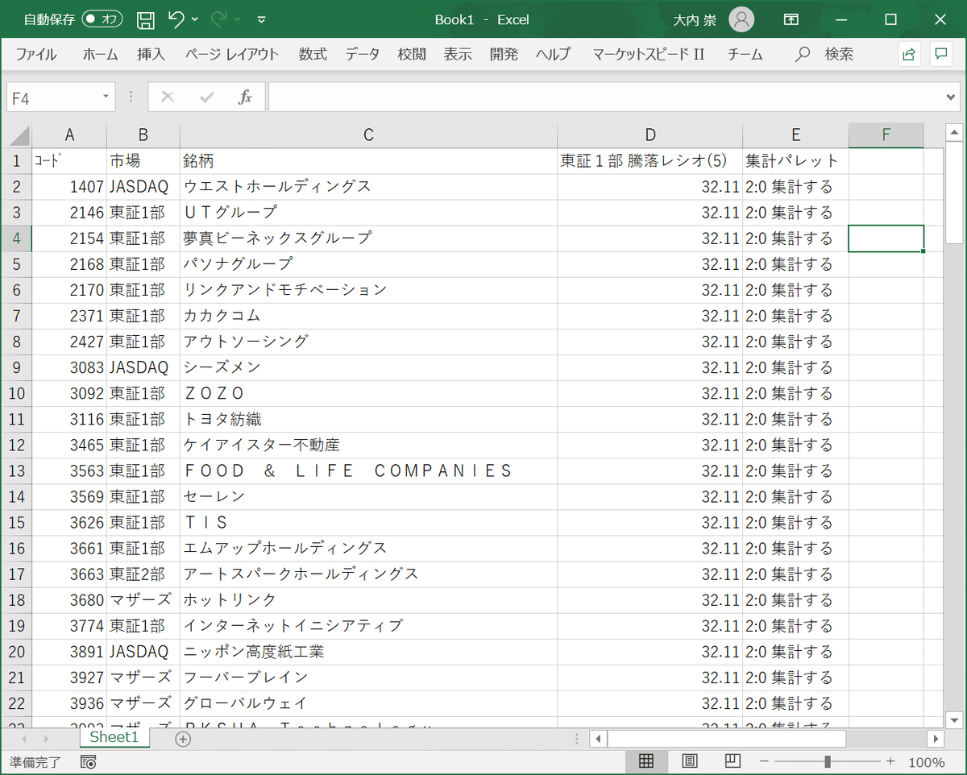Screen dimensions: 967x775
Task: Click the Redo arrow icon
Action: click(219, 19)
